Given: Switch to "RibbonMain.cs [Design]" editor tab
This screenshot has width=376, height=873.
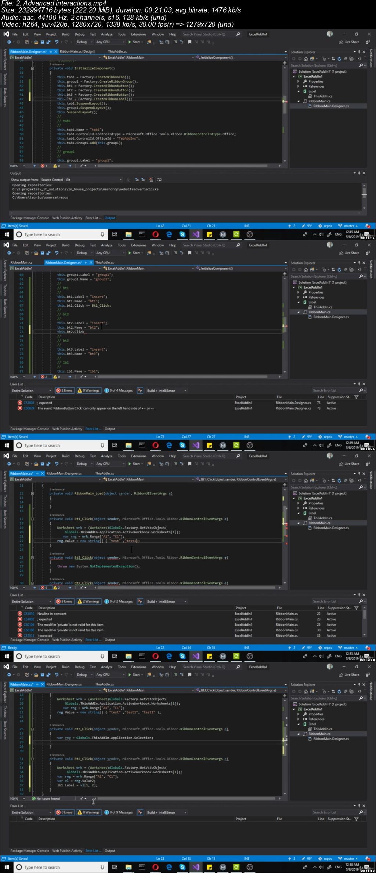Looking at the screenshot, I should tap(77, 51).
